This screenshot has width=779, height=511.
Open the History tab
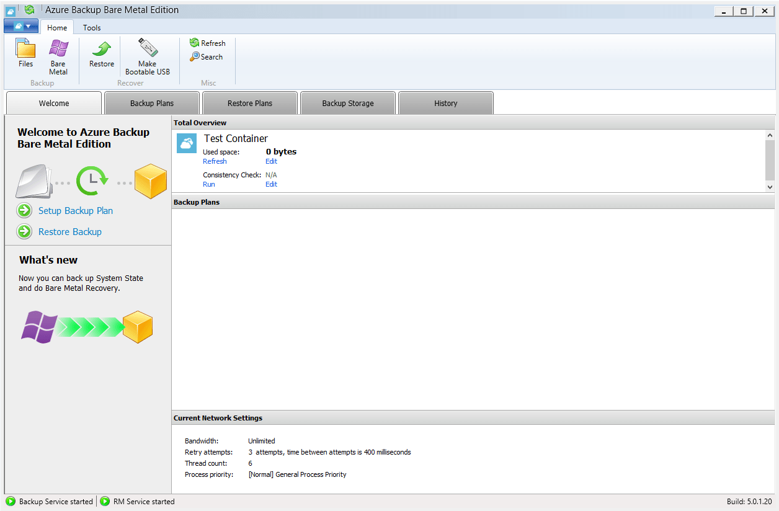(445, 102)
